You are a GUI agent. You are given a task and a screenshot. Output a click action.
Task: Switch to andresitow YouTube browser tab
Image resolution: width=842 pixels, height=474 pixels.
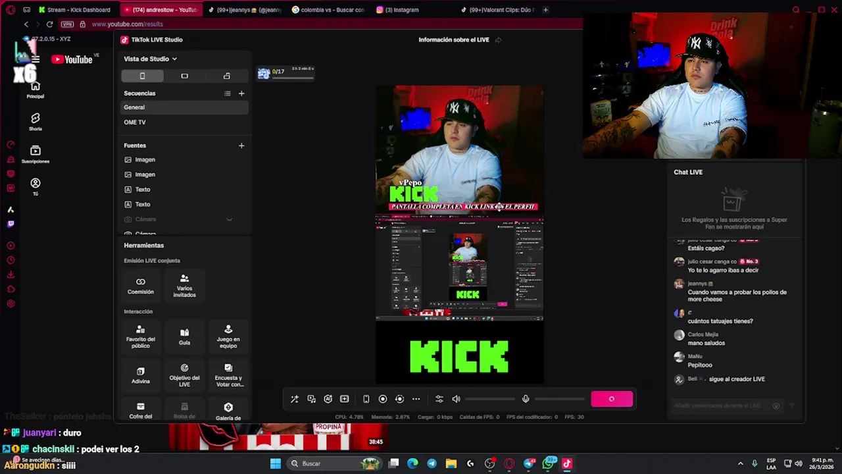[x=162, y=10]
